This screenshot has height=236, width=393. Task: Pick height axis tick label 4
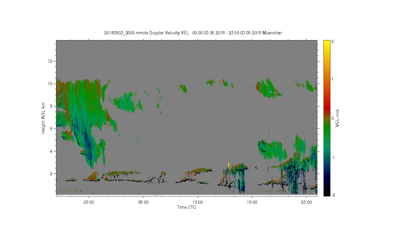tap(51, 151)
